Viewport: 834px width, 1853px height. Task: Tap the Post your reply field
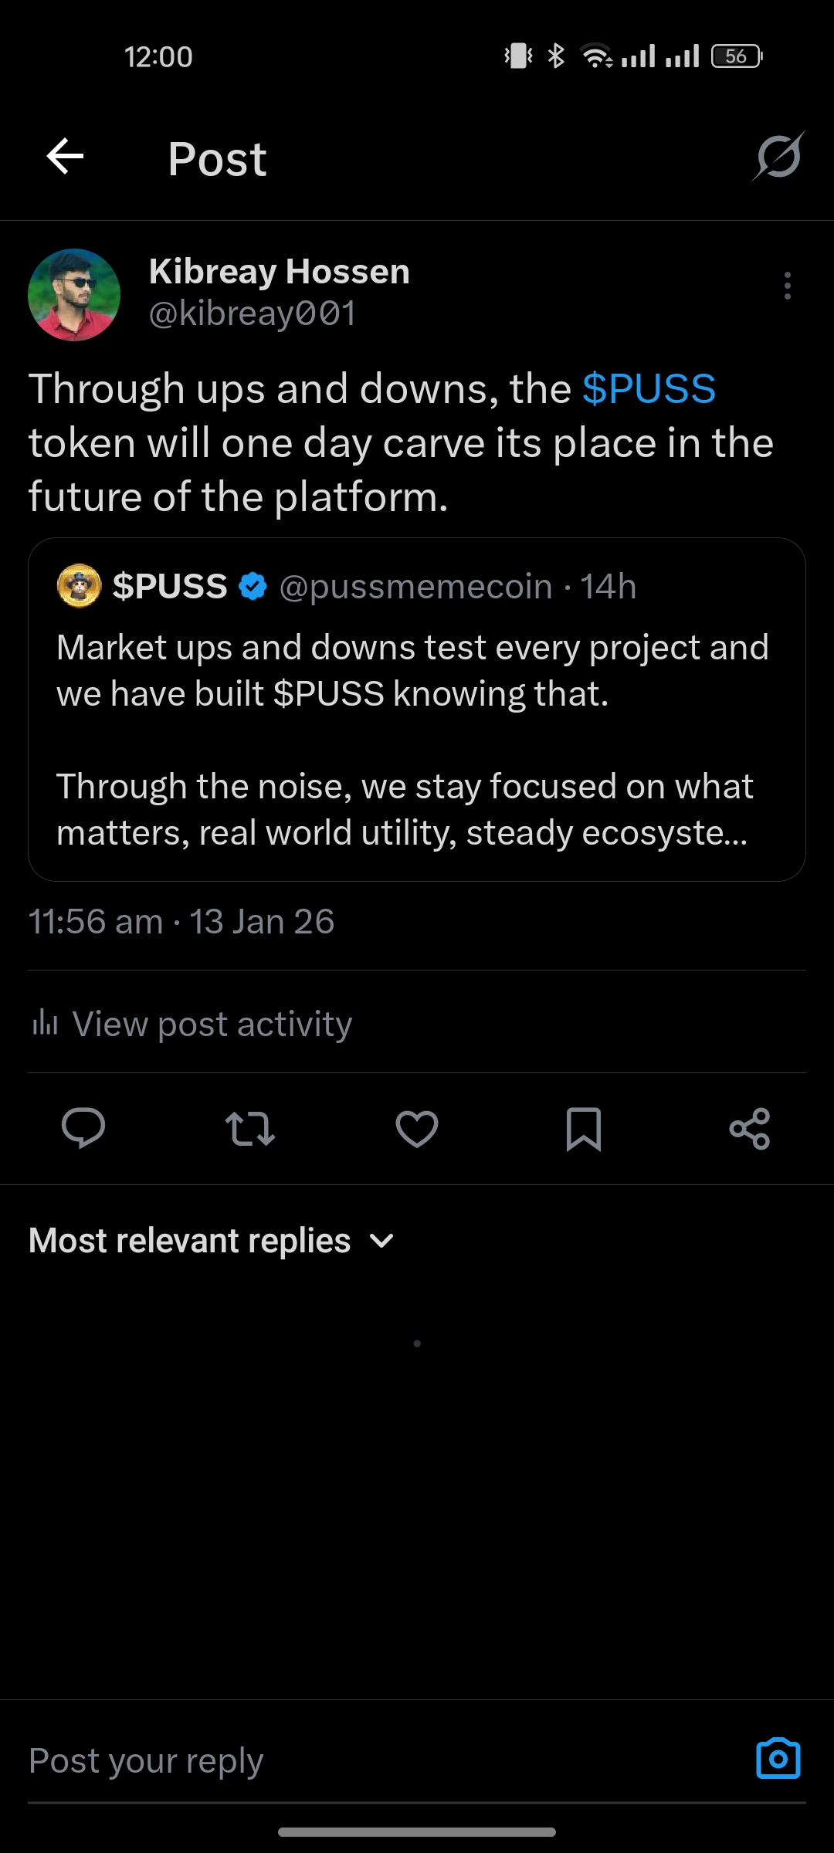coord(386,1760)
